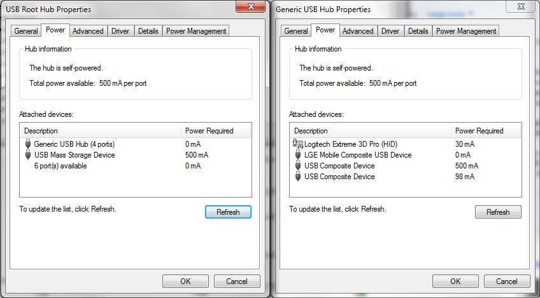This screenshot has width=540, height=298.
Task: Refresh the Generic USB Hub device list
Action: pos(498,212)
